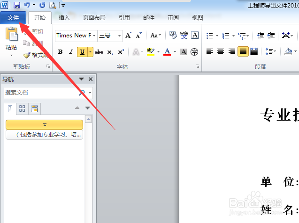Image resolution: width=299 pixels, height=223 pixels.
Task: Click the Enclosed Character 字 icon
Action: (194, 52)
